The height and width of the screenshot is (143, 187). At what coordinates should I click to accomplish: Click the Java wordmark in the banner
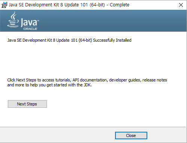(30, 23)
